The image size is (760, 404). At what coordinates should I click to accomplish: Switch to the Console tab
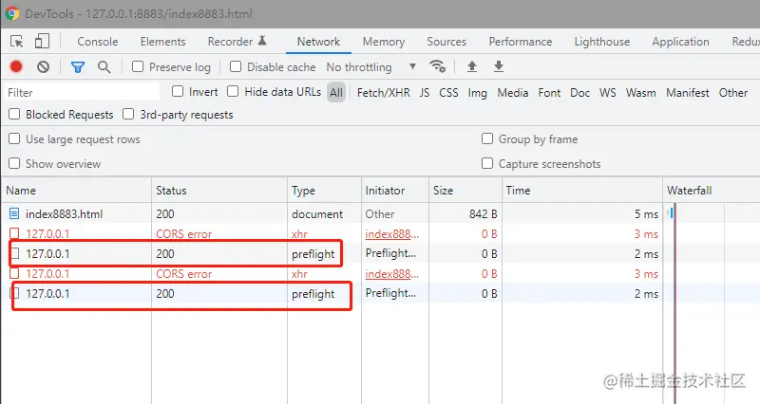98,42
